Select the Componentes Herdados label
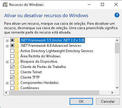This screenshot has height=108, width=122. [x=39, y=83]
